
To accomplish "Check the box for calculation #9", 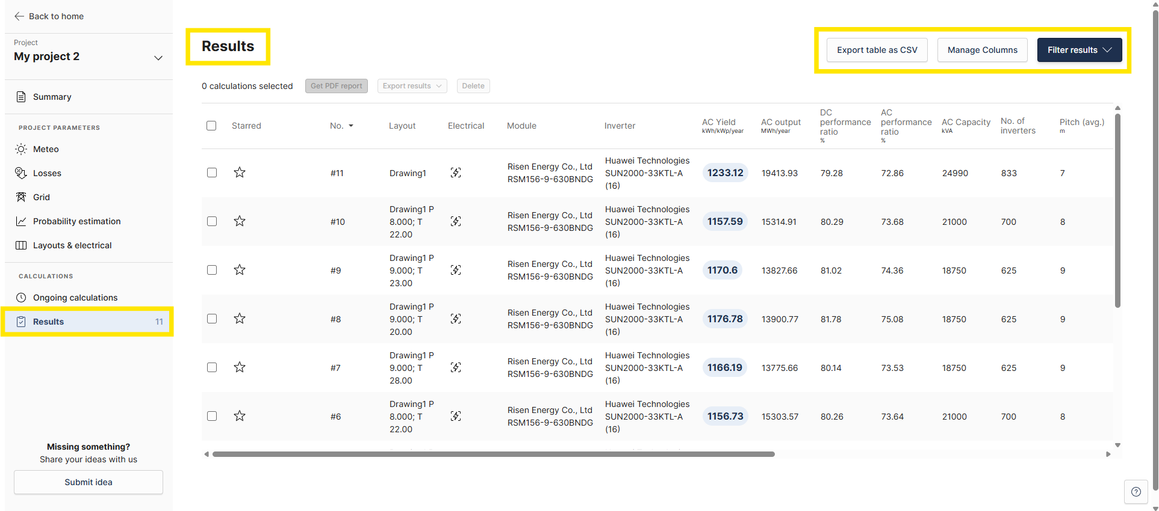I will tap(212, 270).
